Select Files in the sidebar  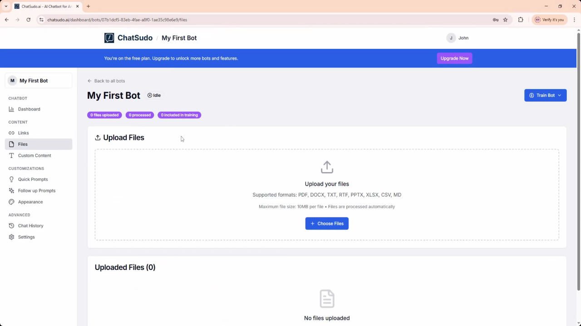tap(39, 144)
